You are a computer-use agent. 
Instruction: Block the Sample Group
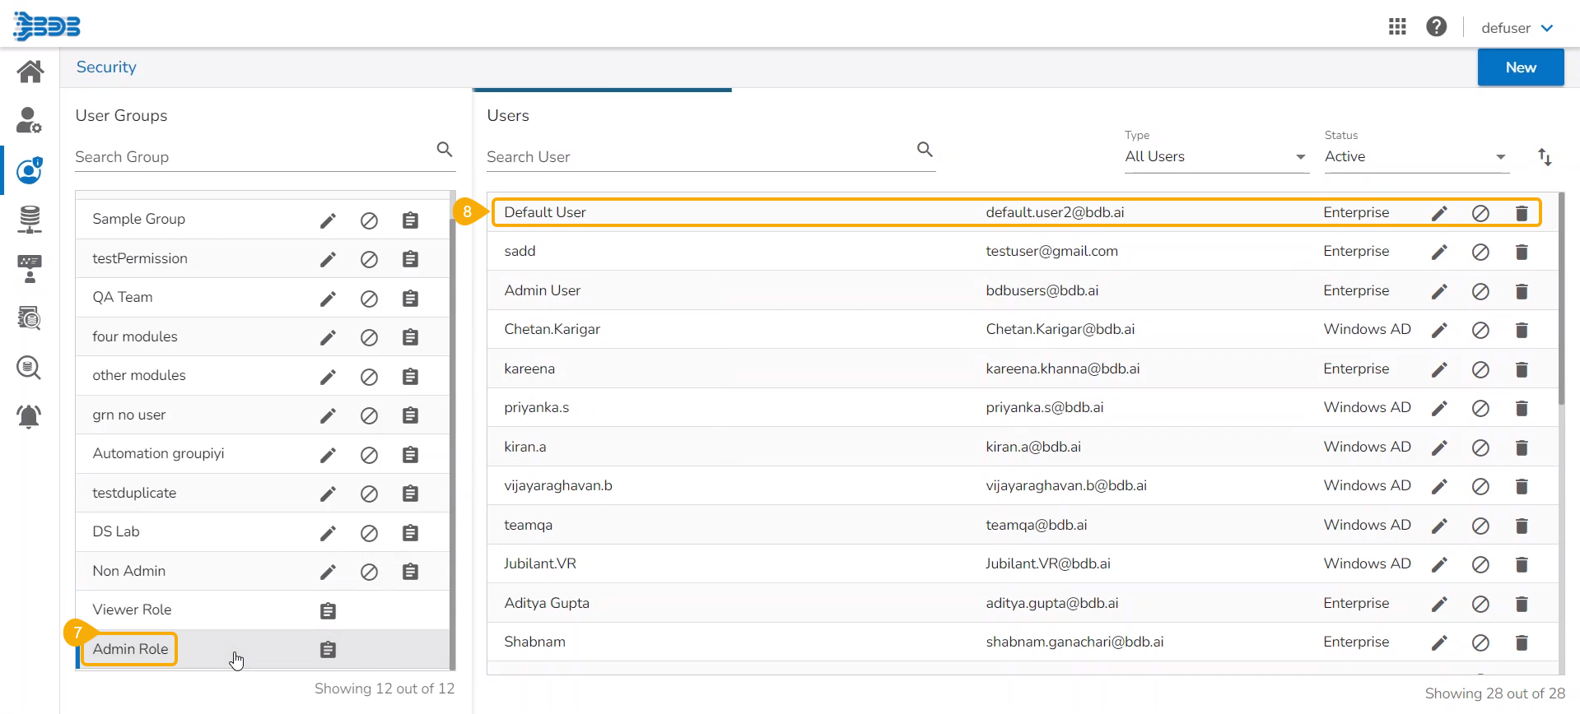[x=369, y=220]
